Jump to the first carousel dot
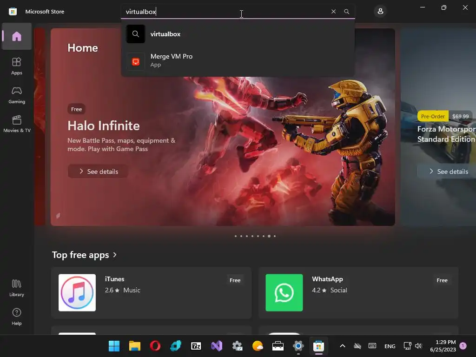 (236, 236)
